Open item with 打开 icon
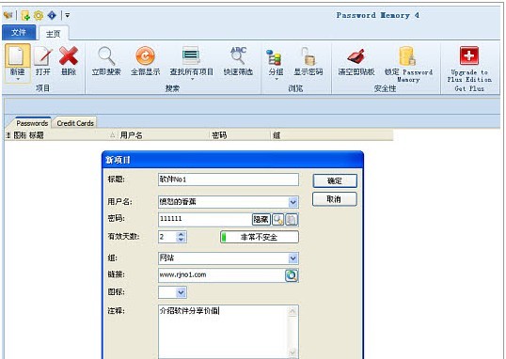The width and height of the screenshot is (506, 359). click(42, 56)
